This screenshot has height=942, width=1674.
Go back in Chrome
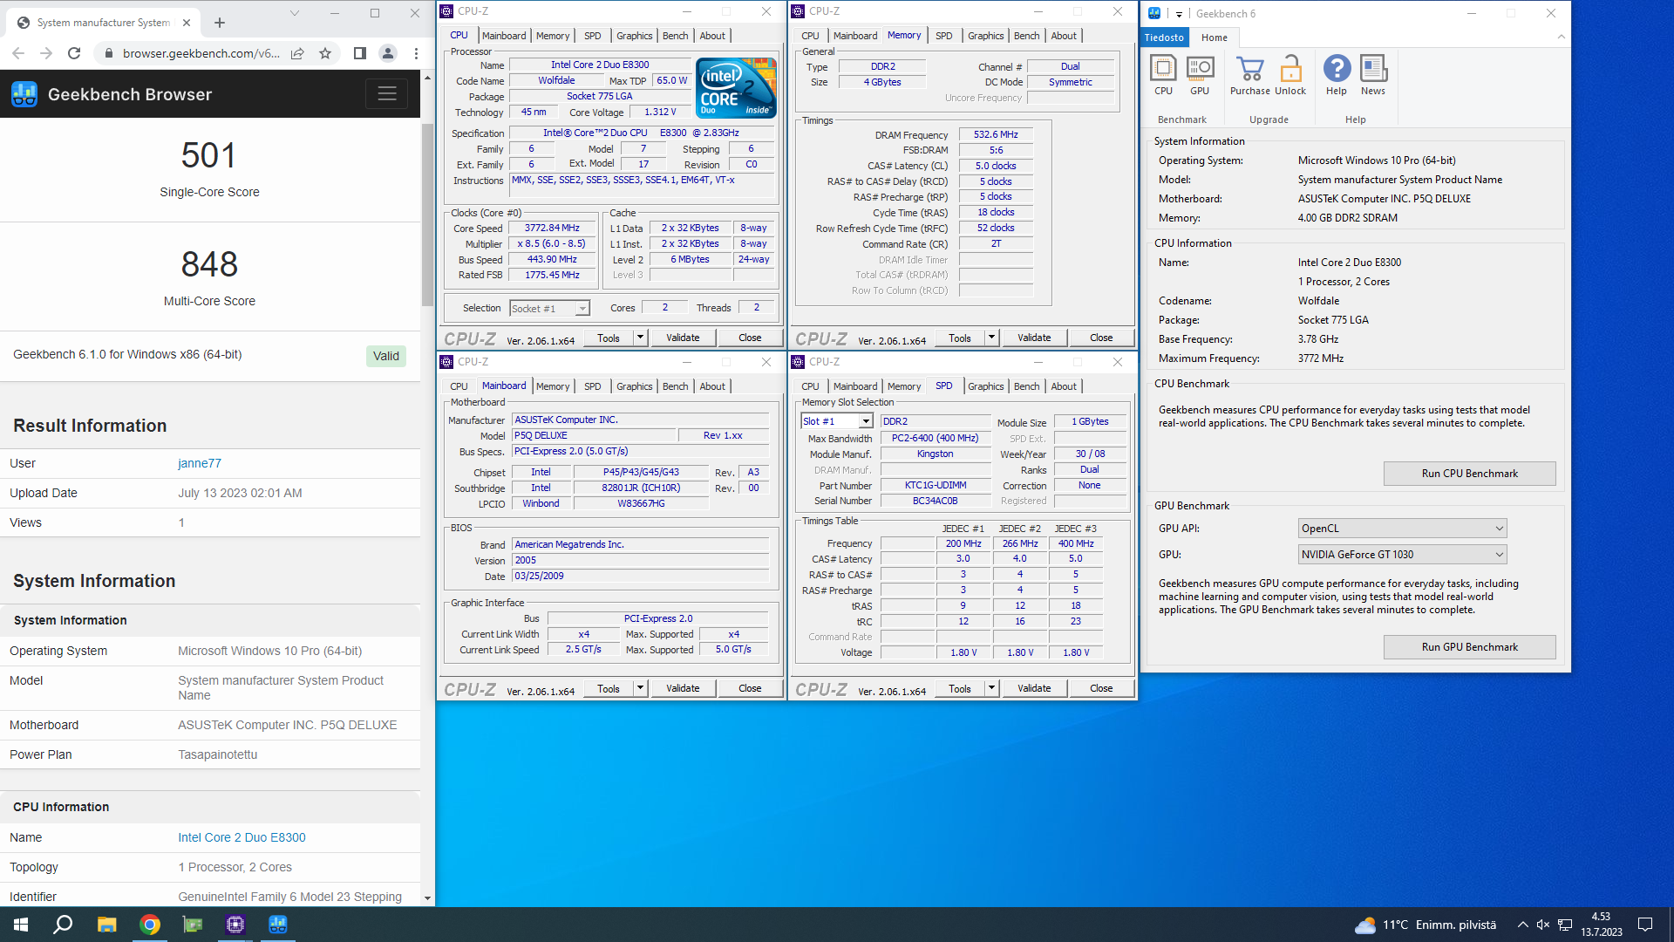(18, 53)
